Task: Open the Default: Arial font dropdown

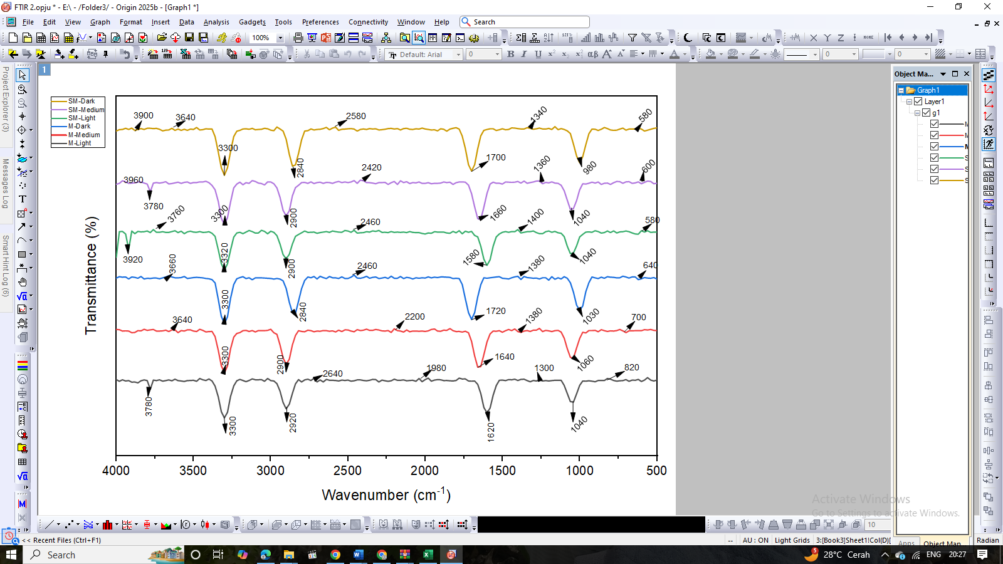Action: 458,55
